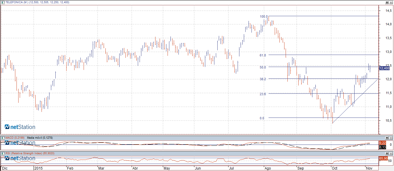The width and height of the screenshot is (394, 171).
Task: Click the Sep label on time axis
Action: (300, 168)
